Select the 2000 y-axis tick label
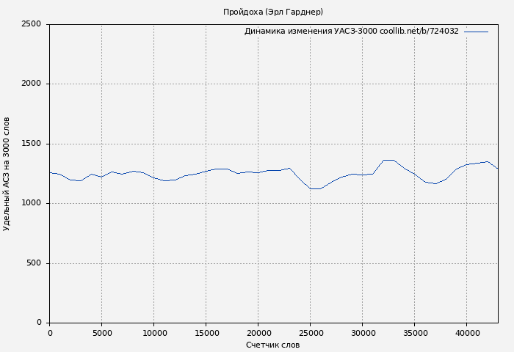 pyautogui.click(x=32, y=84)
